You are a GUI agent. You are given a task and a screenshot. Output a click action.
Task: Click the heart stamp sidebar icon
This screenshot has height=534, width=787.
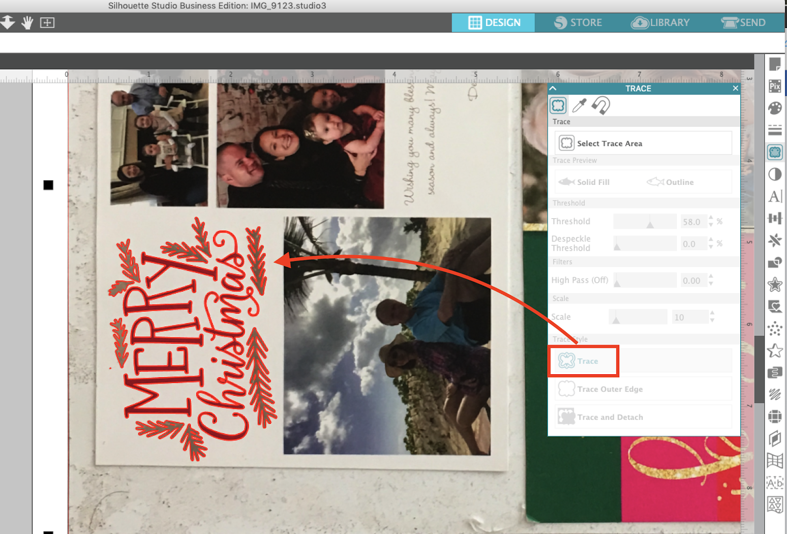pos(775,306)
